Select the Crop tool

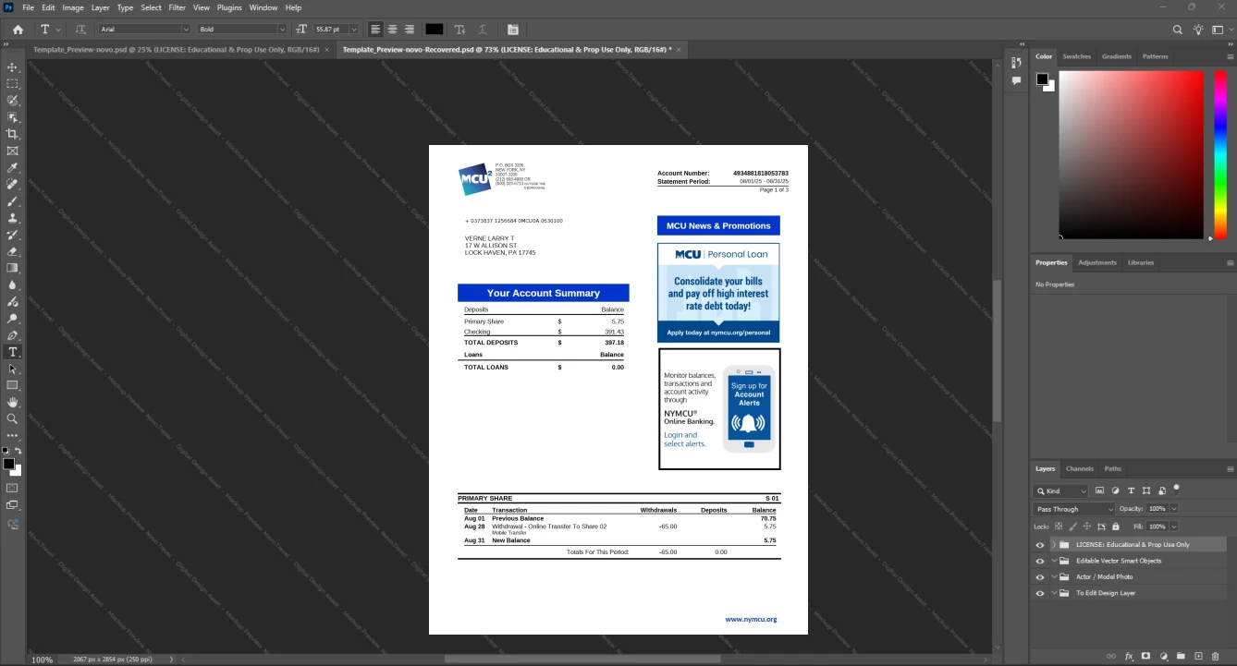12,134
